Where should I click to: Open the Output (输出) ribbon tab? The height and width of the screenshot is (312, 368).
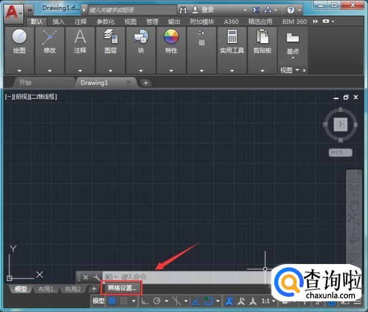174,22
